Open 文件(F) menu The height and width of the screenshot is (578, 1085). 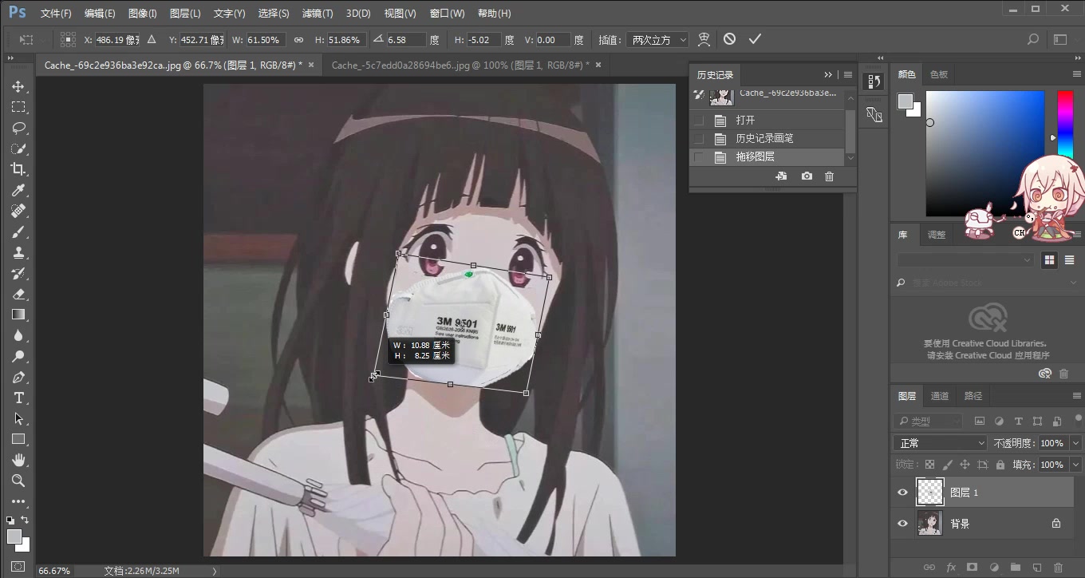(x=56, y=14)
